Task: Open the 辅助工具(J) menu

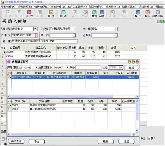Action: click(x=129, y=7)
